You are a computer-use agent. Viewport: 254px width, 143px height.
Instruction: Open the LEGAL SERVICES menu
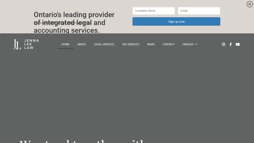pyautogui.click(x=104, y=44)
